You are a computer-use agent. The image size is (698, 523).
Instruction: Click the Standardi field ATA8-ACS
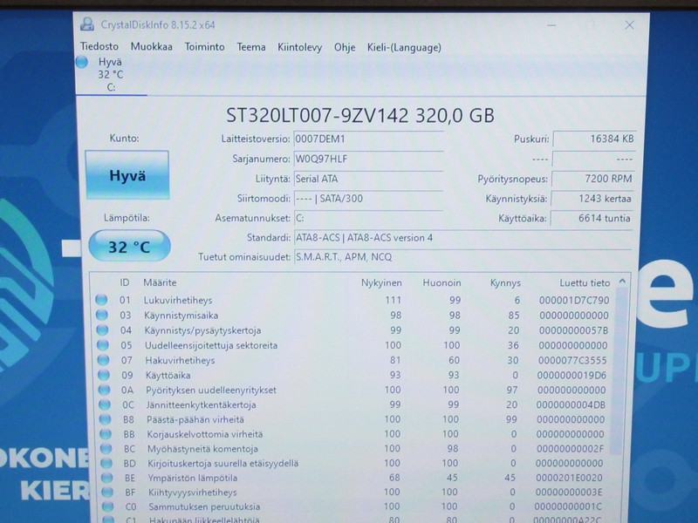[x=463, y=238]
